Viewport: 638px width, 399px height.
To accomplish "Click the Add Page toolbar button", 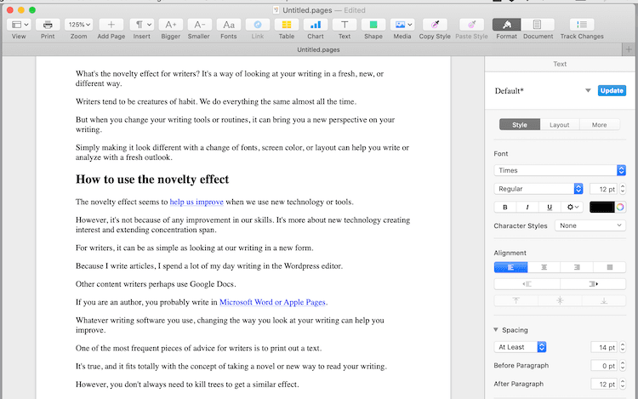I will [111, 25].
